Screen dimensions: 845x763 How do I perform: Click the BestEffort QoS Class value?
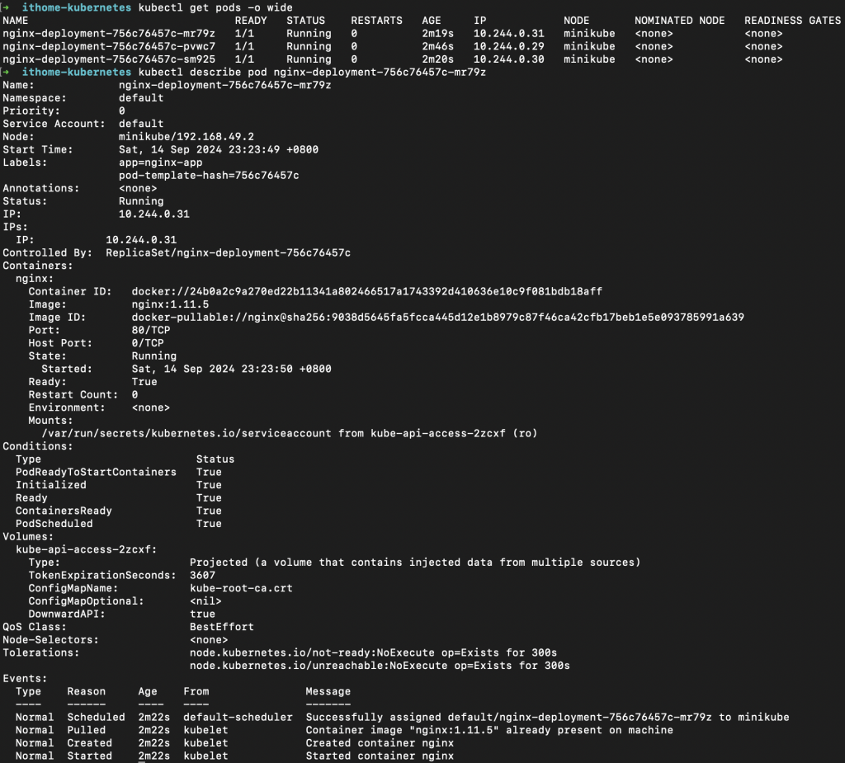pos(221,627)
